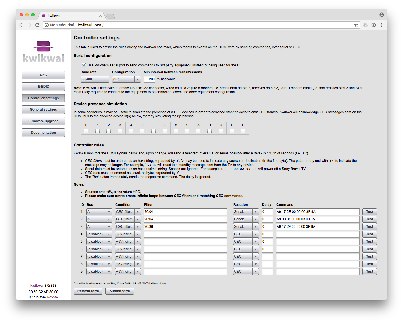The height and width of the screenshot is (323, 403).
Task: Reload the page with the refresh icon
Action: point(37,25)
